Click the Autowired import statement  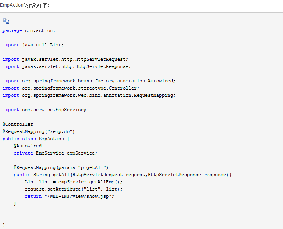[89, 81]
